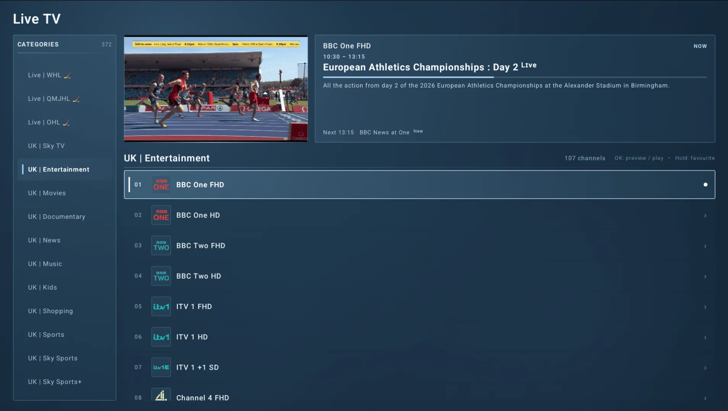This screenshot has width=728, height=411.
Task: Click the ITV 1 FHD channel logo
Action: (x=161, y=306)
